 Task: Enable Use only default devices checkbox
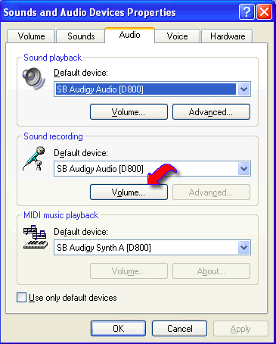tap(21, 298)
